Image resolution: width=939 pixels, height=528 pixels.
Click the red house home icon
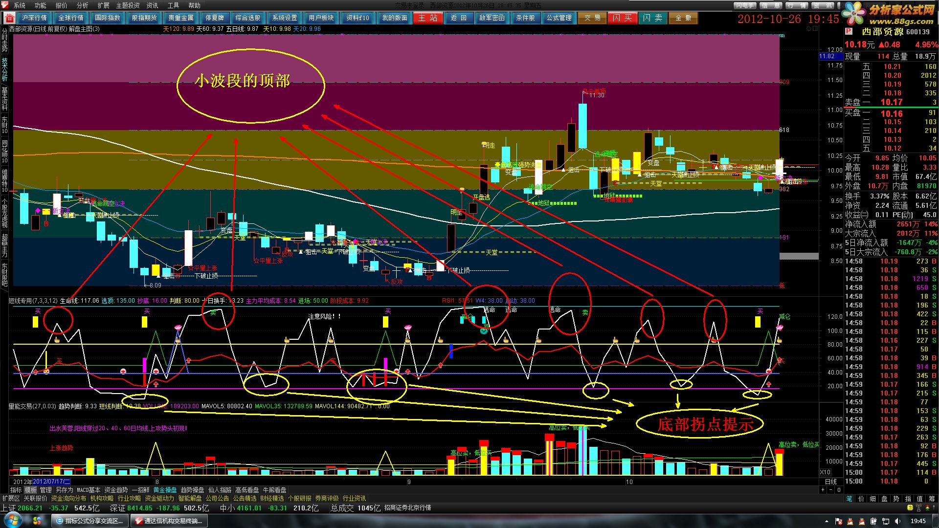coord(9,18)
